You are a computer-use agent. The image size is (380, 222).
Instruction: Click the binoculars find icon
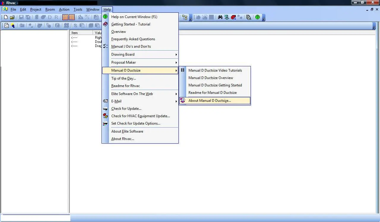click(x=220, y=17)
